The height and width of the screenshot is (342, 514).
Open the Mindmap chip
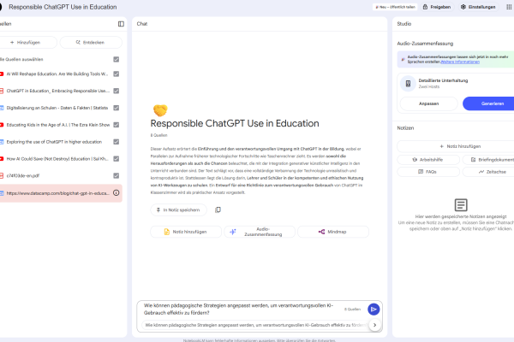[x=333, y=232]
